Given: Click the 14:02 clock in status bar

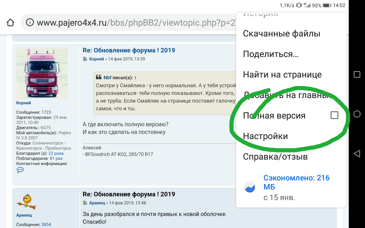Looking at the screenshot, I should (339, 5).
